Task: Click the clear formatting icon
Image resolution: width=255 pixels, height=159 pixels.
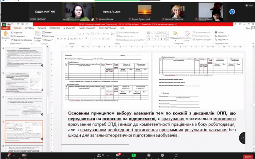Action: tap(88, 34)
